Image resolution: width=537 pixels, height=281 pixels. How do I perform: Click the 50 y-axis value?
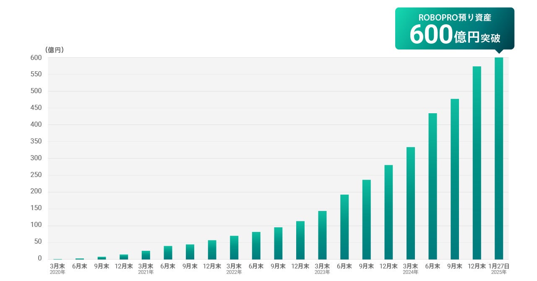tap(38, 242)
